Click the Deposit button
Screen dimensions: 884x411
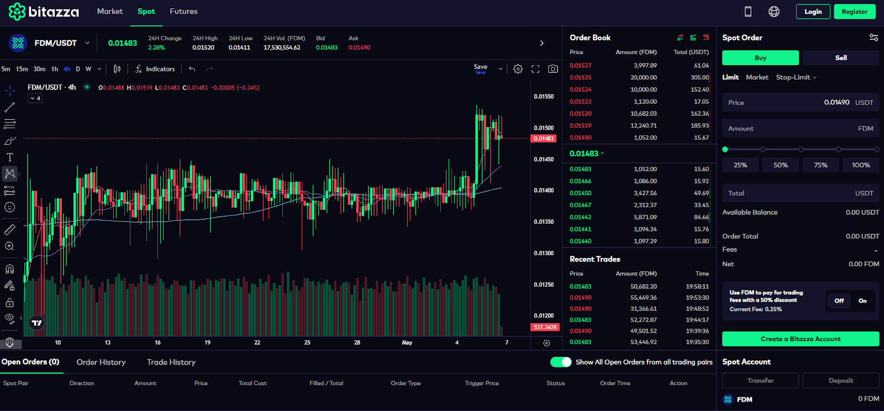[841, 381]
